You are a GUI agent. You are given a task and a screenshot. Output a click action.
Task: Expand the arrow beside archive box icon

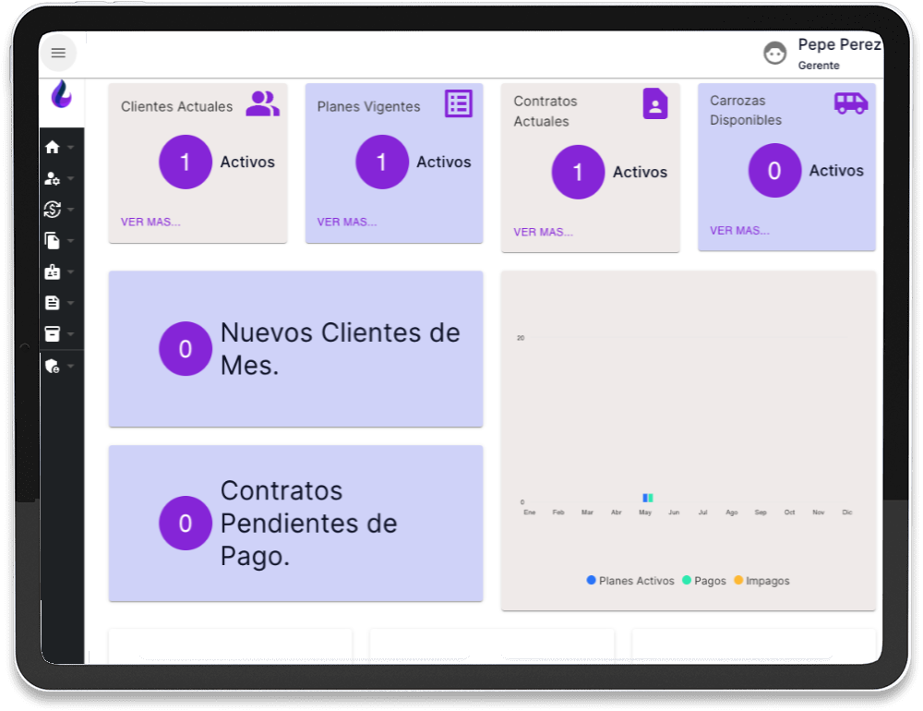71,334
